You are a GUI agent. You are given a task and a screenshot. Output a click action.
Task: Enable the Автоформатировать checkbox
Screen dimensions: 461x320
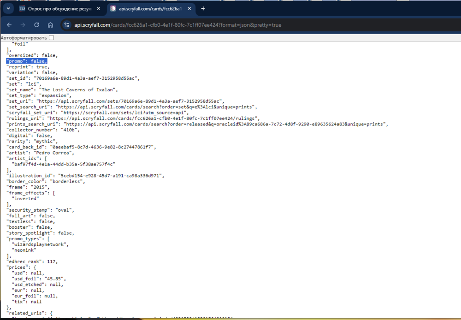pos(52,37)
